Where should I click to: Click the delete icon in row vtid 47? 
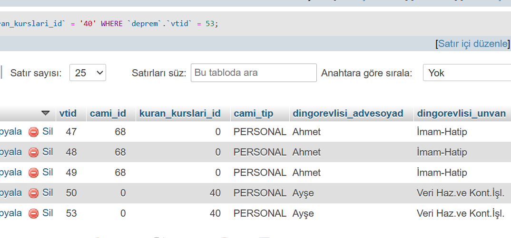[x=33, y=132]
